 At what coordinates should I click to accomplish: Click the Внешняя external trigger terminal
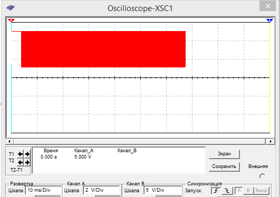[262, 176]
